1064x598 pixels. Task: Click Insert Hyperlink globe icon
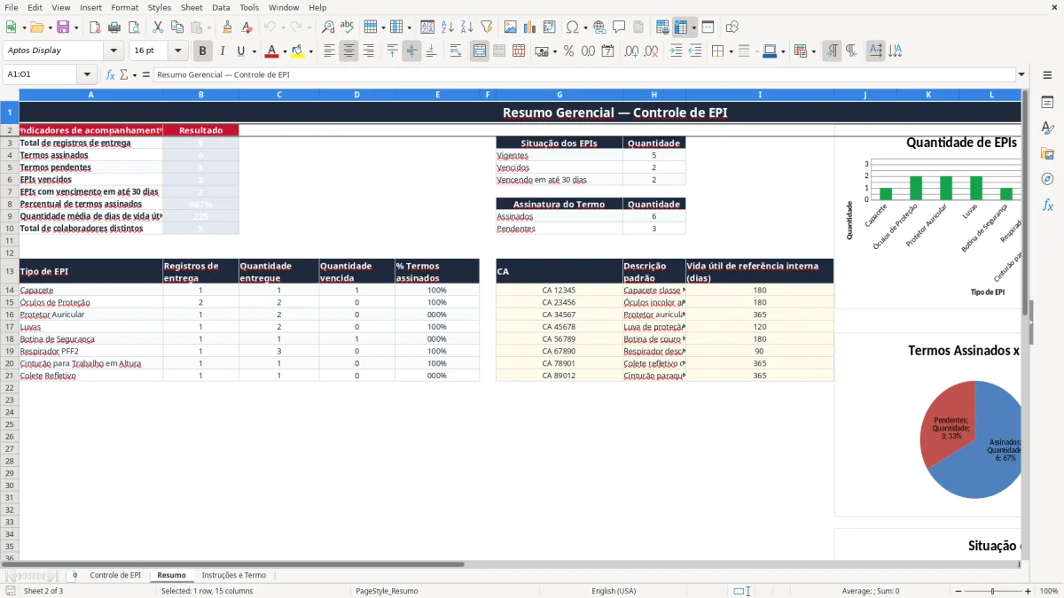point(599,27)
